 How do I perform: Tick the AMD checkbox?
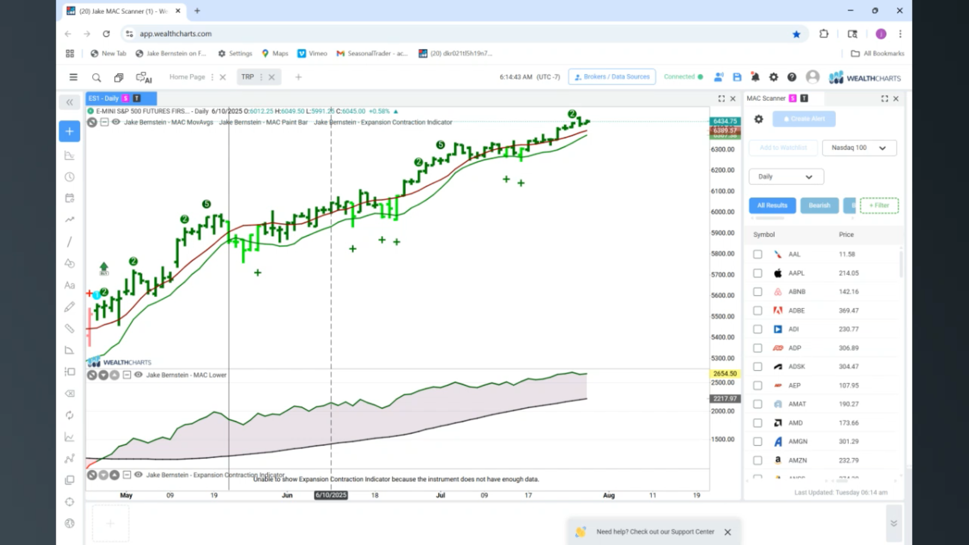pos(758,423)
